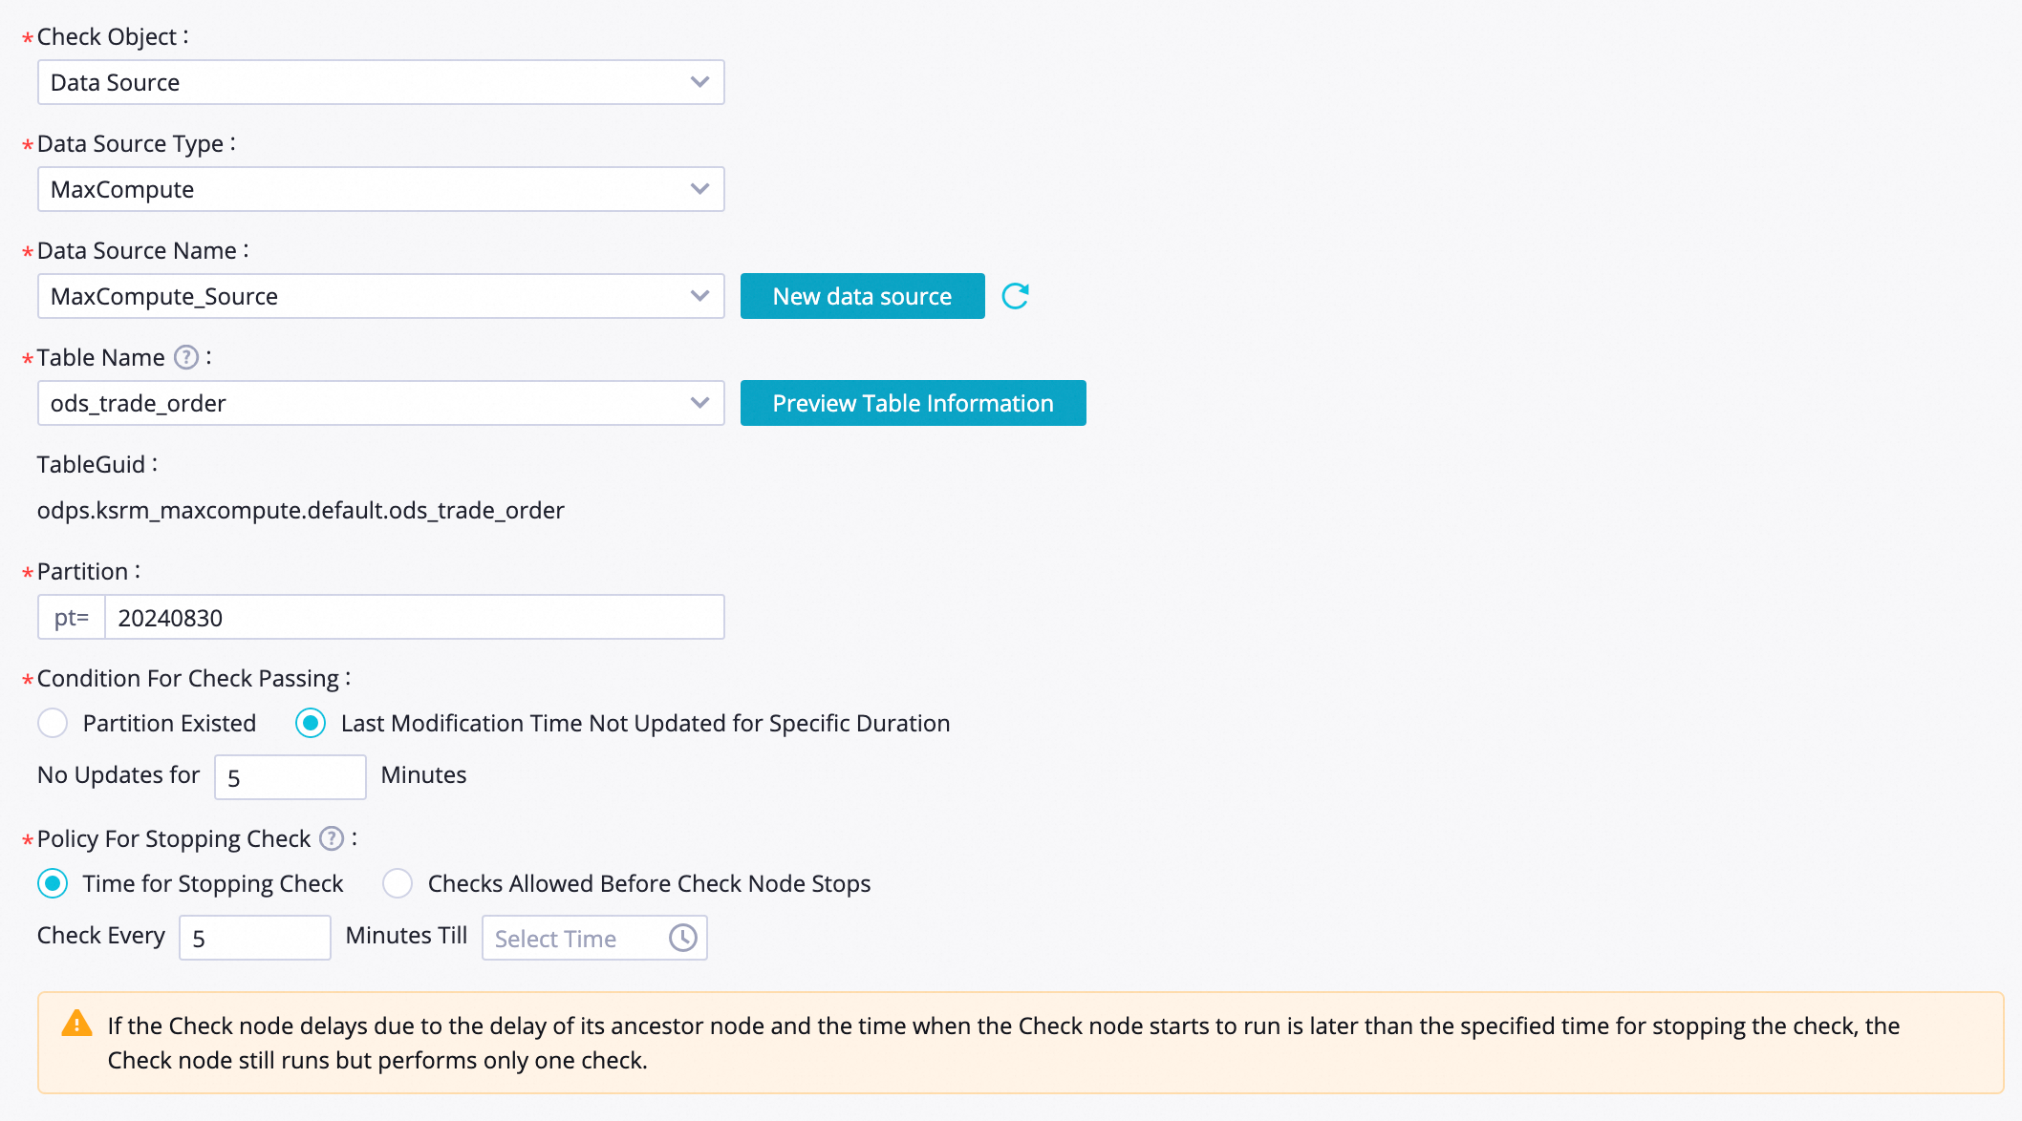Click the No Updates for minutes field

[x=290, y=776]
